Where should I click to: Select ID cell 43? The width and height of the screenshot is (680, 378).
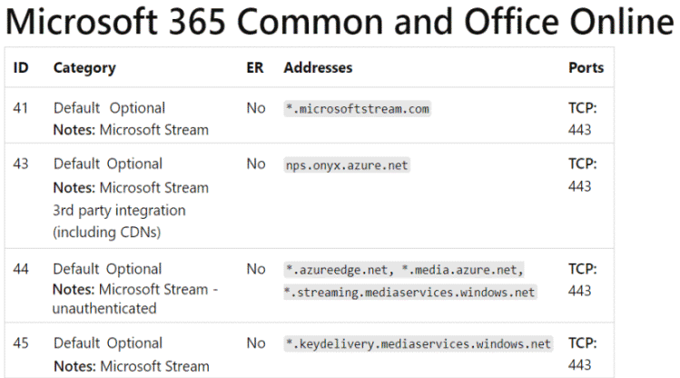tap(20, 164)
